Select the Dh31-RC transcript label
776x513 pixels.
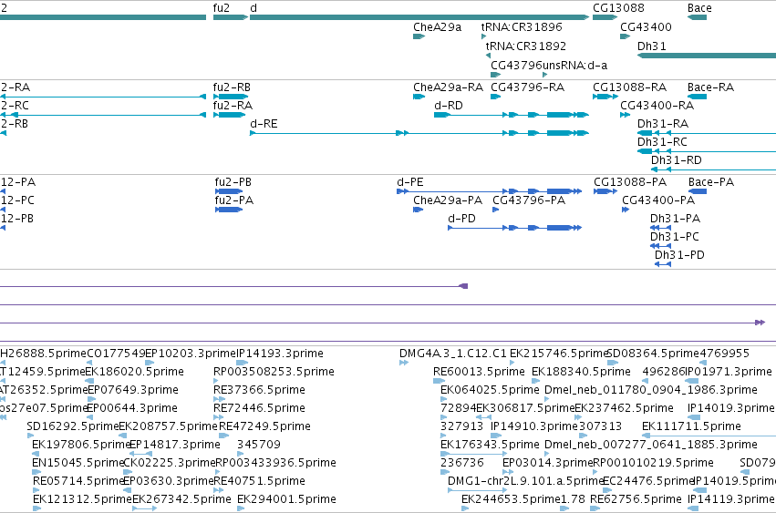tap(662, 142)
